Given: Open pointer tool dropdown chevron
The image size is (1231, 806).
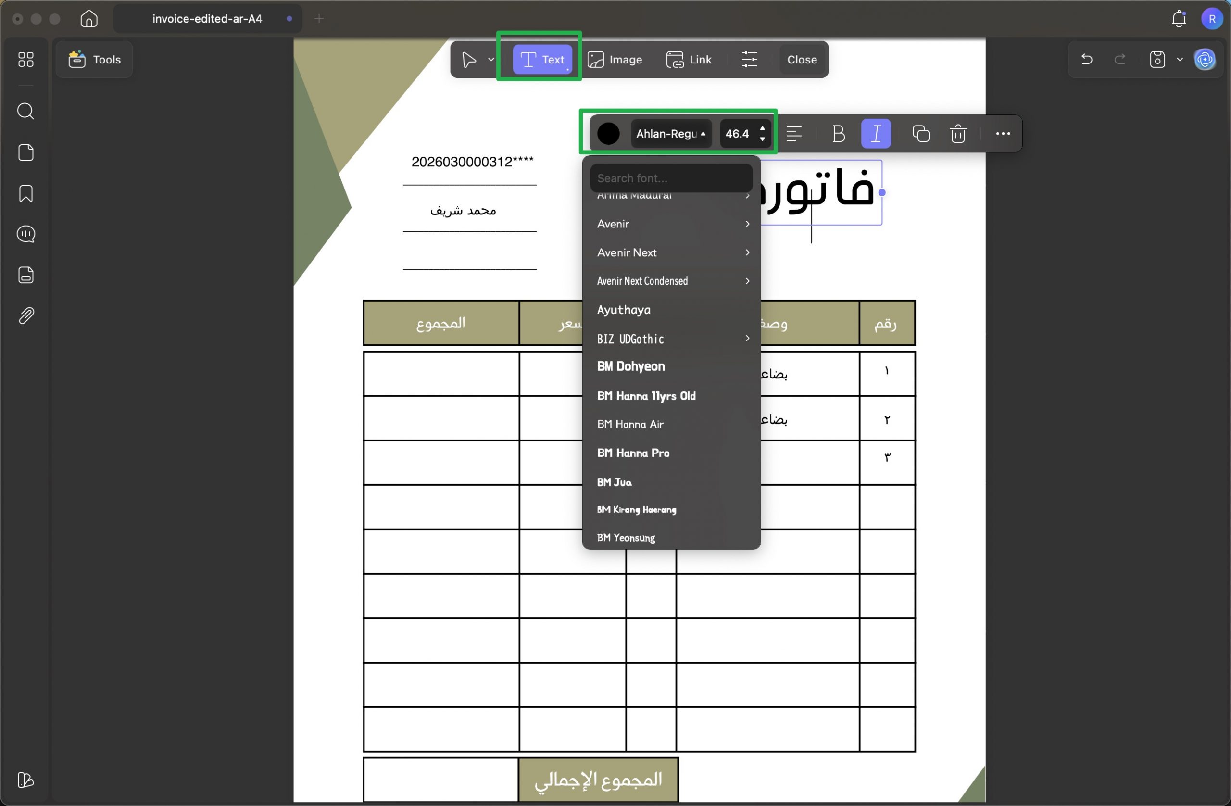Looking at the screenshot, I should point(491,60).
